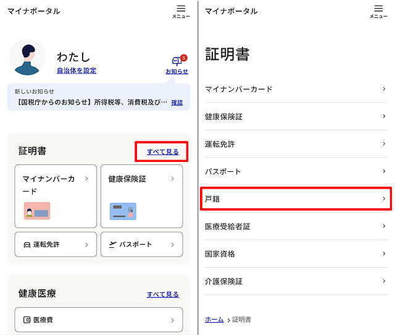Click the ホーム breadcrumb link
395x335 pixels.
(214, 320)
